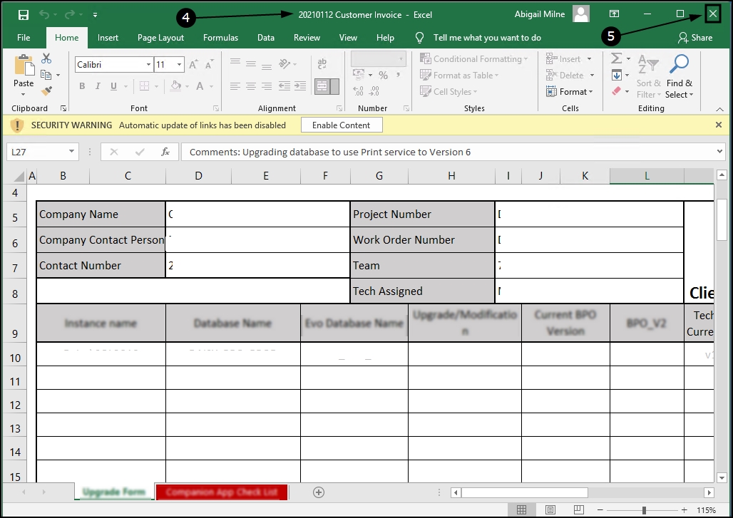
Task: Click the Insert Function fx icon
Action: pos(165,152)
